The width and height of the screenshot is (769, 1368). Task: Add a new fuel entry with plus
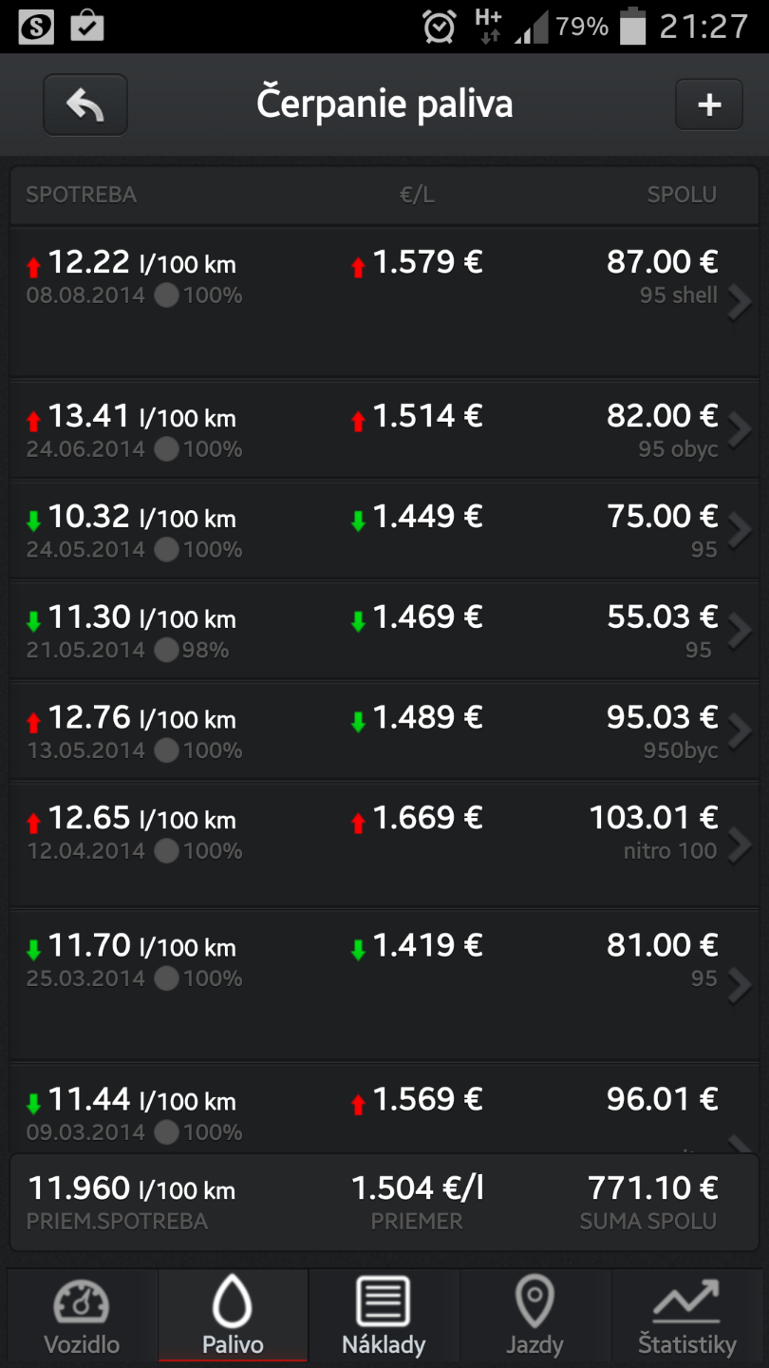coord(708,104)
